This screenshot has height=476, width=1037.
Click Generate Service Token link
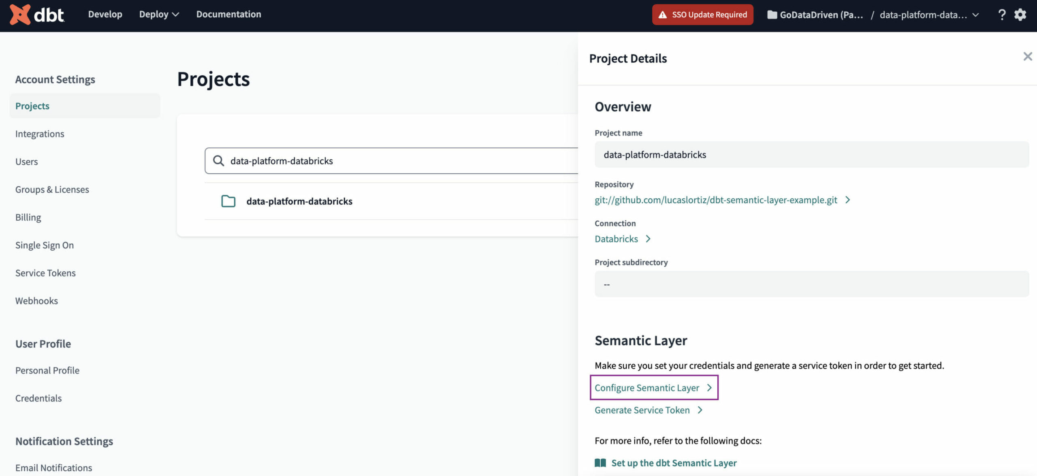click(x=642, y=410)
